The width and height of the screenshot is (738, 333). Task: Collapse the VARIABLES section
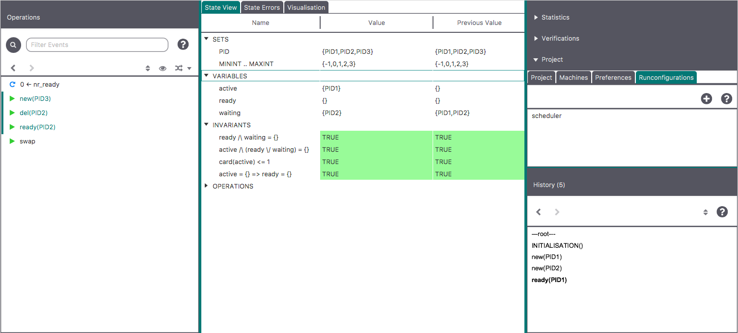click(x=207, y=76)
